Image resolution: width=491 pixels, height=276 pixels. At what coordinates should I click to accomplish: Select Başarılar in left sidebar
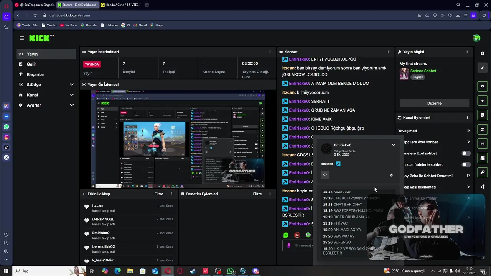pyautogui.click(x=46, y=74)
